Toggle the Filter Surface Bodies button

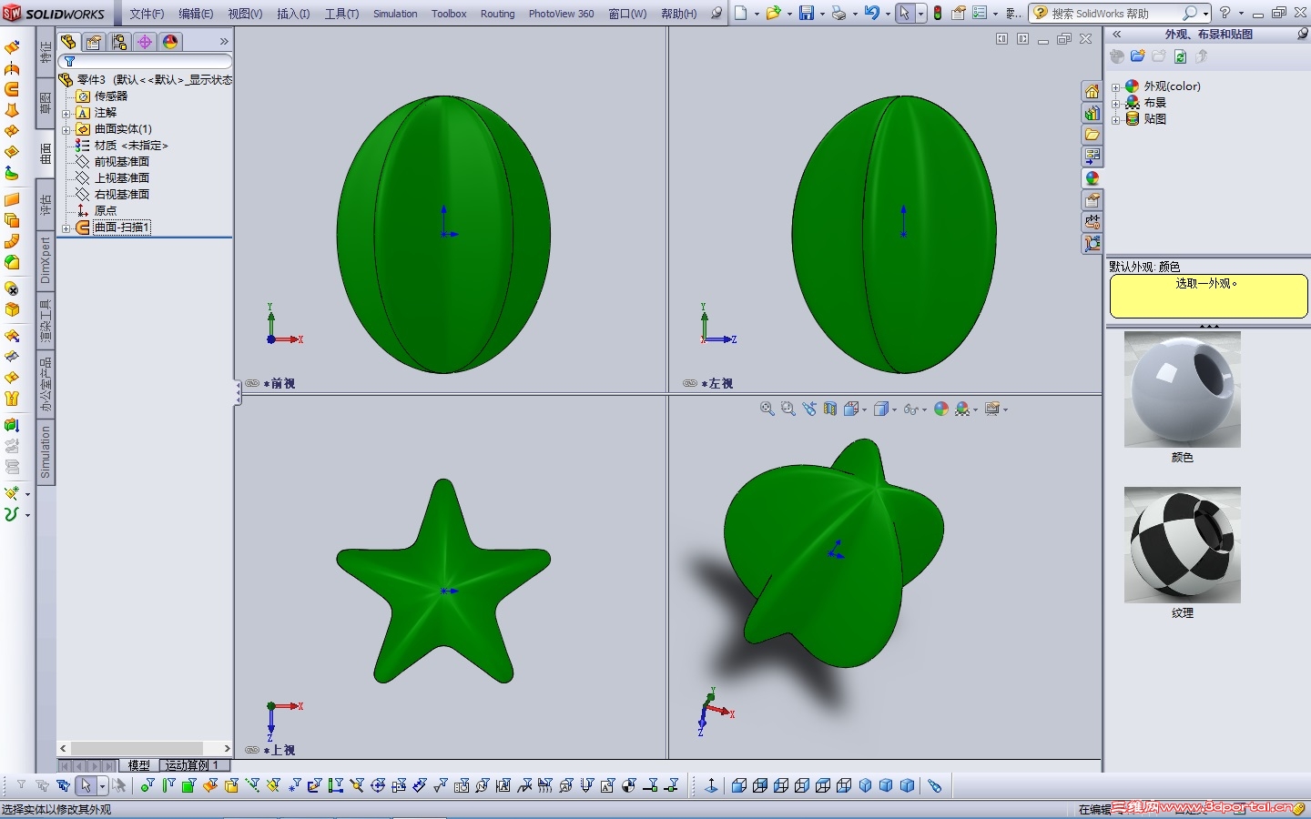click(x=210, y=785)
